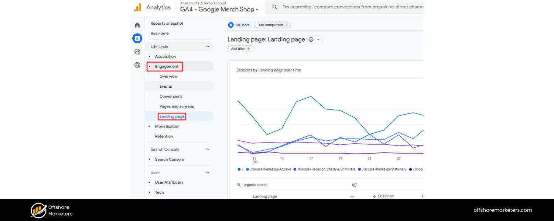Click the search magnifier in the top bar
Image resolution: width=554 pixels, height=221 pixels.
274,7
